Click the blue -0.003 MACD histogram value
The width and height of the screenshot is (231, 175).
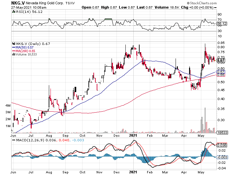click(78, 140)
